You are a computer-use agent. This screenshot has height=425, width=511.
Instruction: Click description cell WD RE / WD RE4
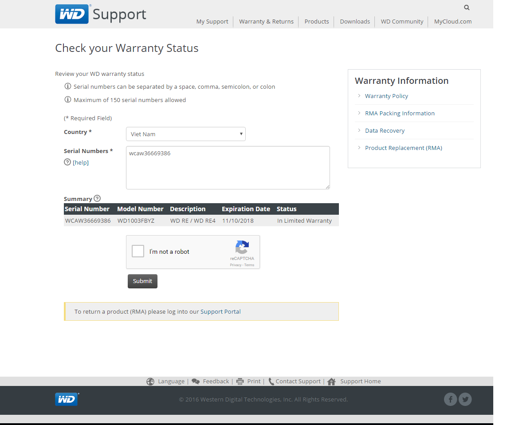(x=193, y=220)
